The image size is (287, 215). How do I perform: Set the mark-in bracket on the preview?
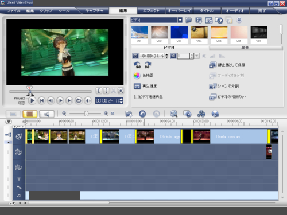99,91
